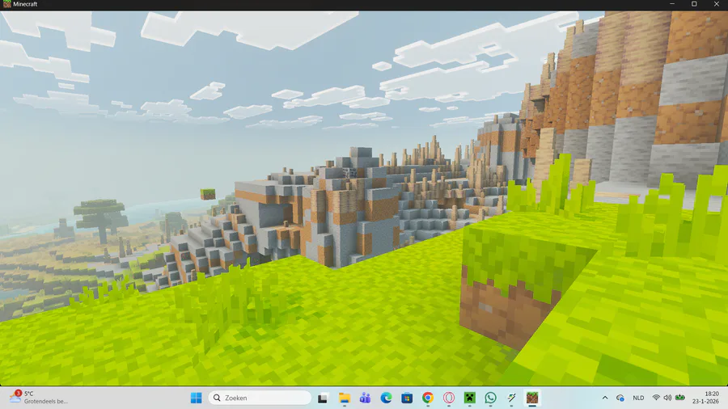Screen dimensions: 728x409
Task: Open the volume speaker tray icon
Action: [667, 398]
